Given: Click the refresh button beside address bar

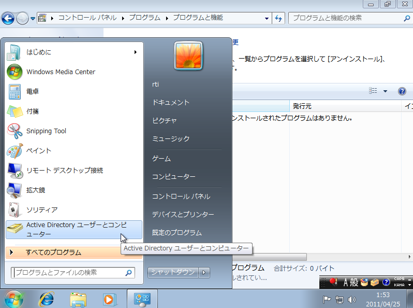Looking at the screenshot, I should pyautogui.click(x=278, y=18).
